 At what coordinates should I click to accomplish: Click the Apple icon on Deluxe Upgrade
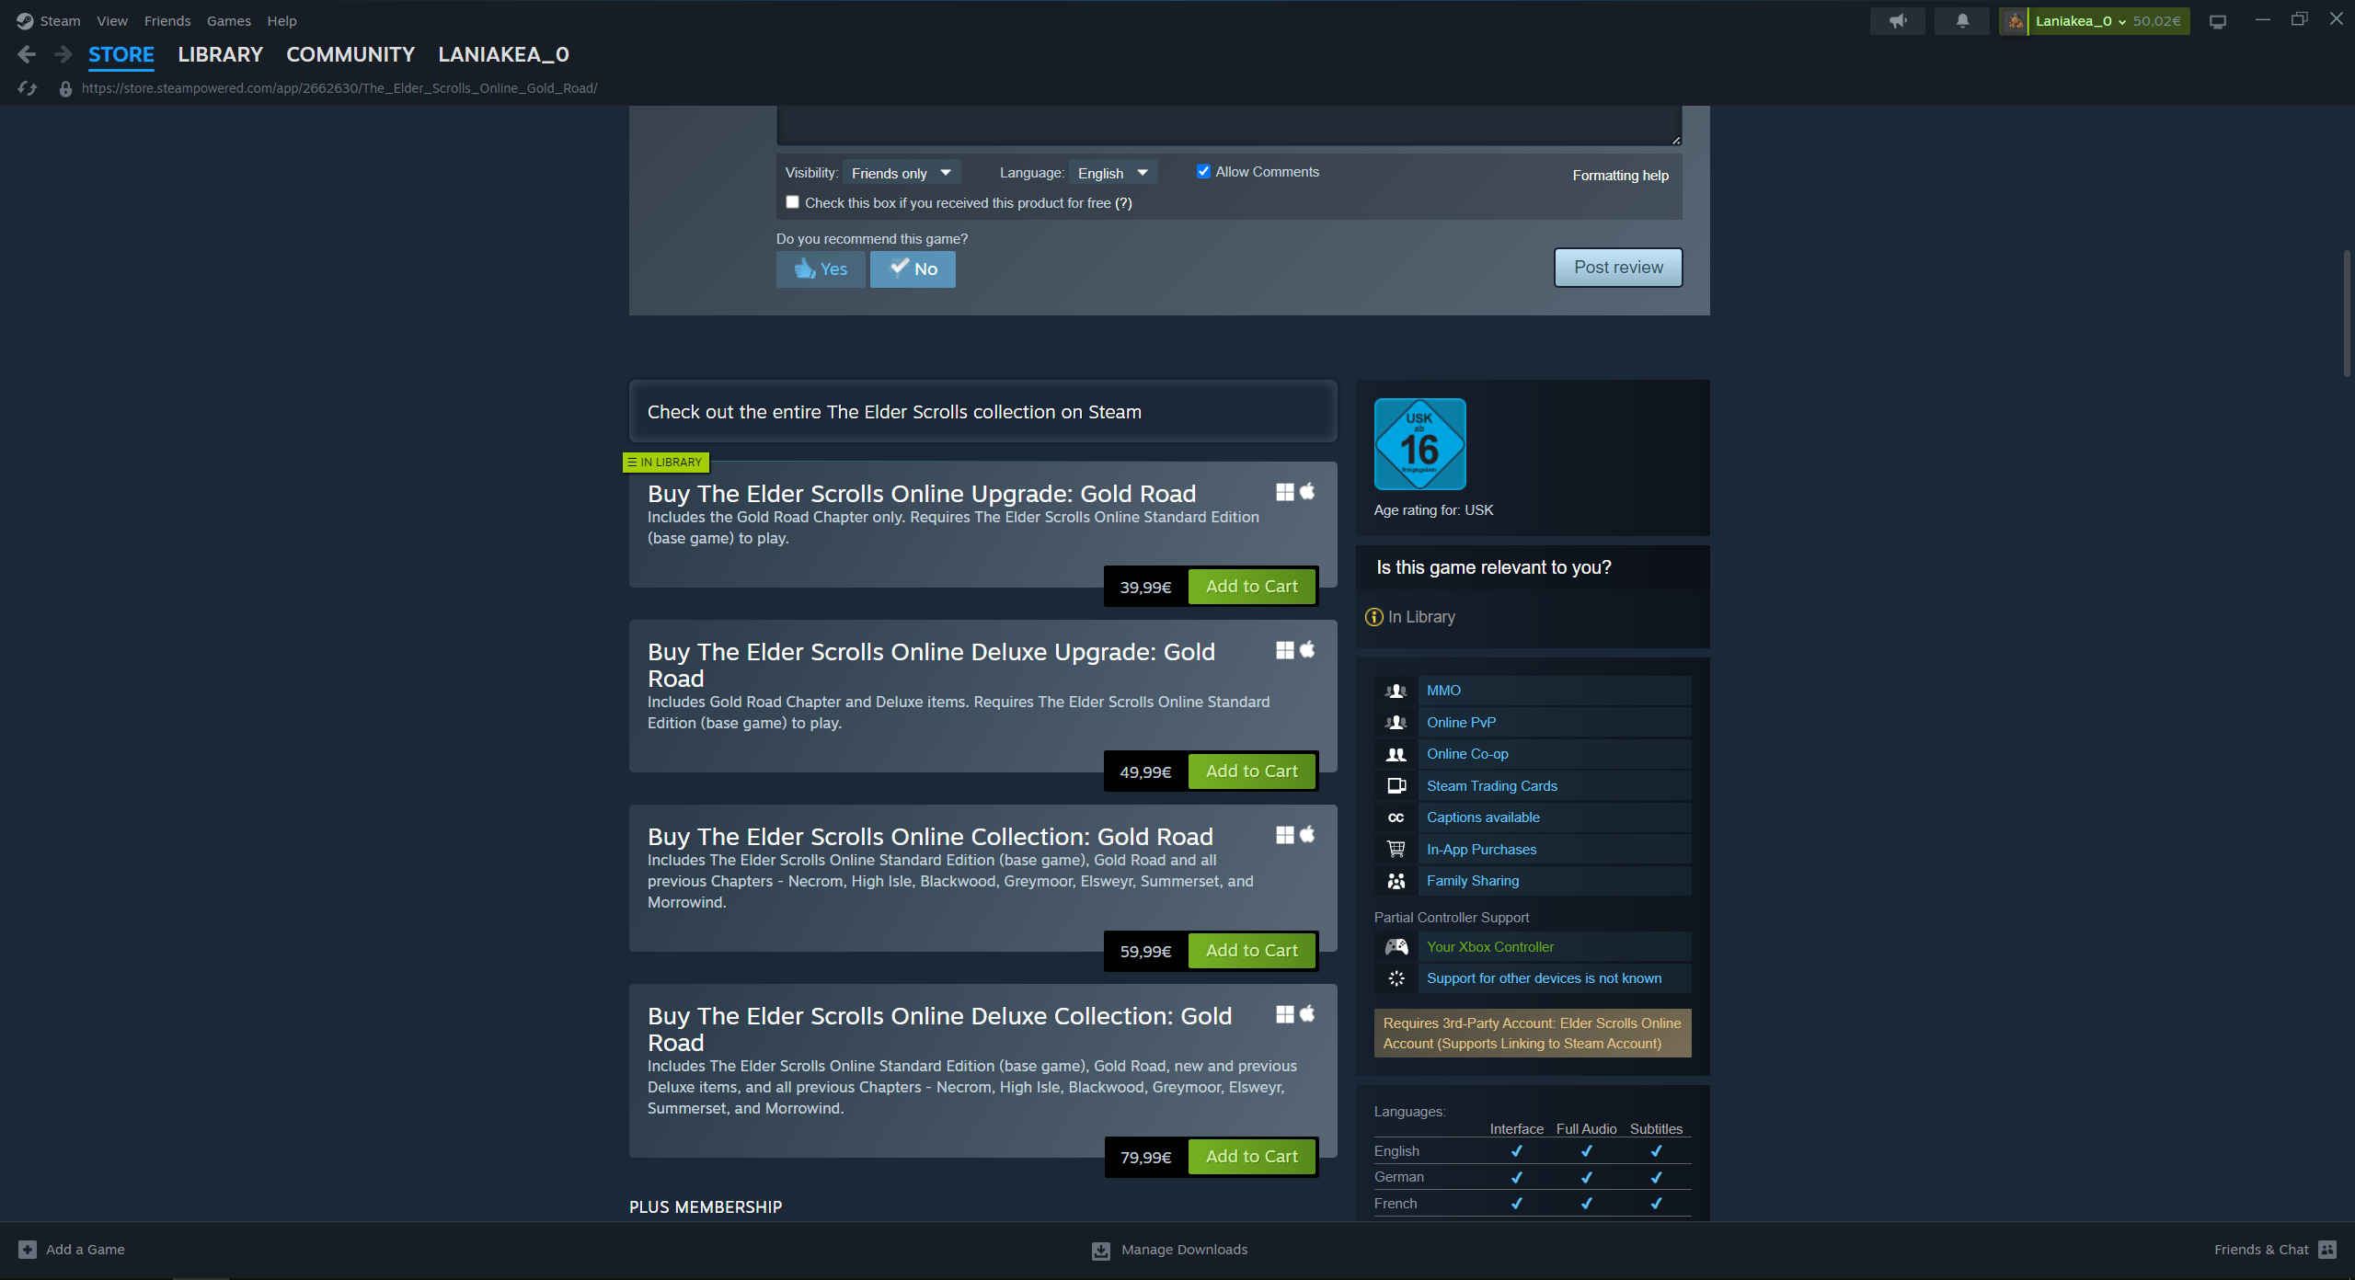point(1307,650)
